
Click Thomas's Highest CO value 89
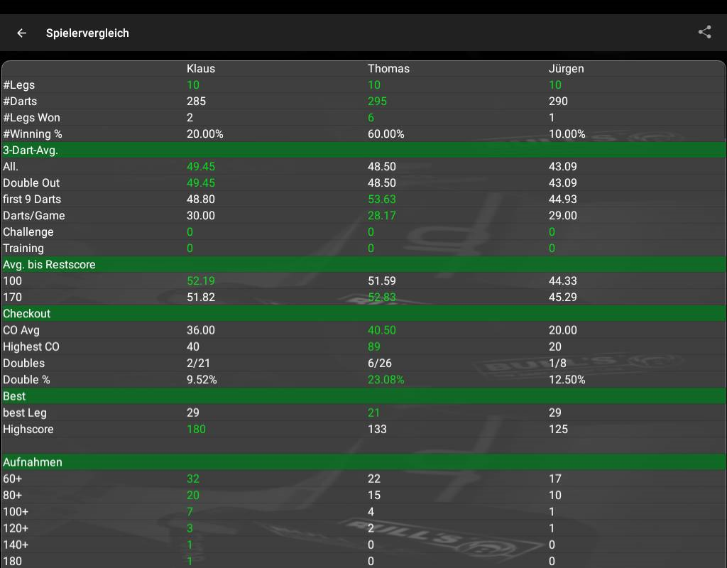coord(374,346)
